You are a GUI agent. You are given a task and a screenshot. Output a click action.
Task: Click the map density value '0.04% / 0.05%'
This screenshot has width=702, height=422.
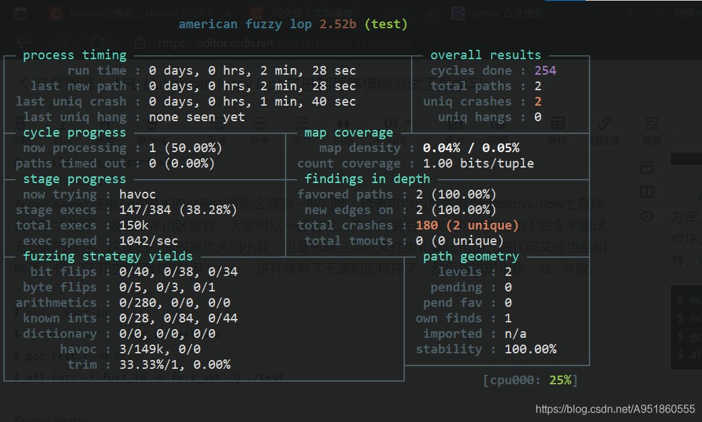coord(471,148)
